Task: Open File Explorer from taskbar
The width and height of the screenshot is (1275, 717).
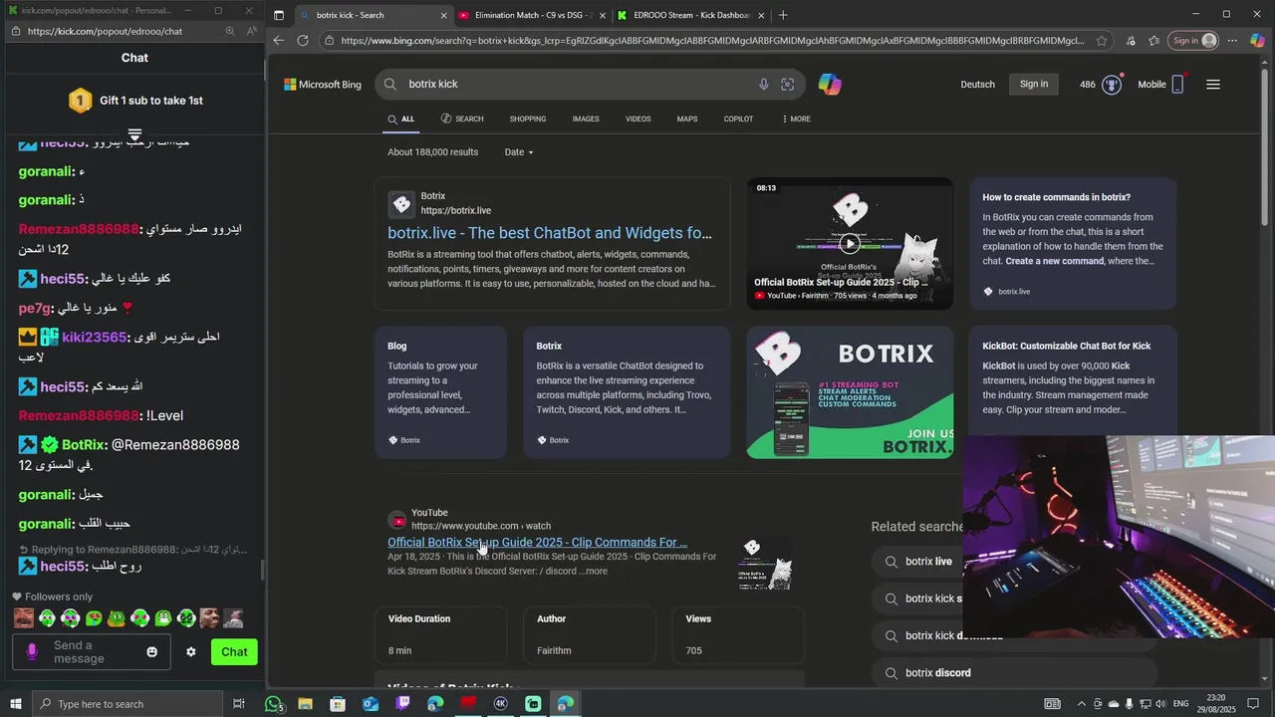Action: [306, 704]
